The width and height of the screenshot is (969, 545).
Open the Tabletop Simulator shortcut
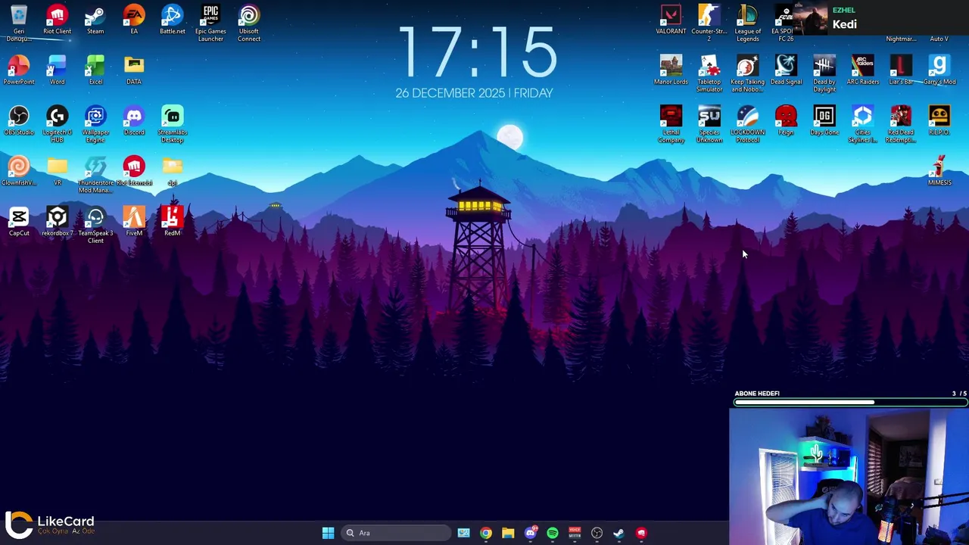pyautogui.click(x=709, y=73)
